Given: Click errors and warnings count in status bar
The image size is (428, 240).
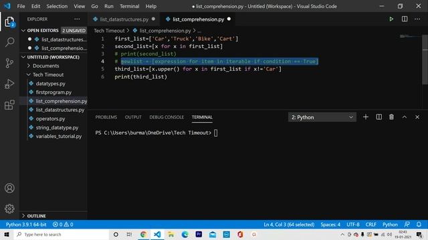Looking at the screenshot, I should coord(63,225).
